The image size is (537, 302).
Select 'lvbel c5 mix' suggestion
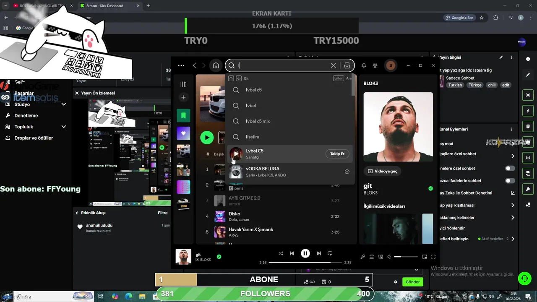[289, 121]
